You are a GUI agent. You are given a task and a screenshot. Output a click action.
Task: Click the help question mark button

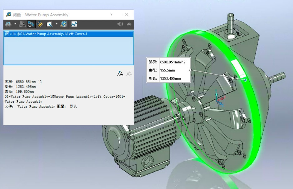point(111,15)
